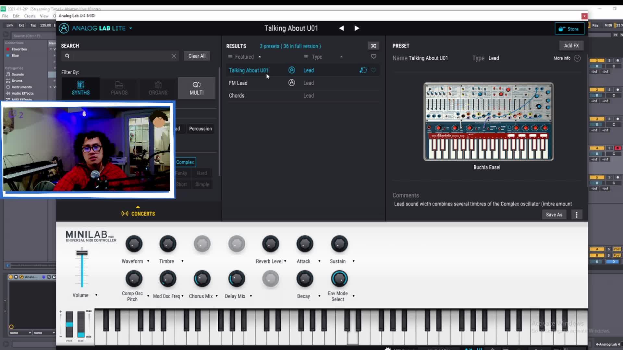Open the Create menu in Ableton

click(30, 16)
